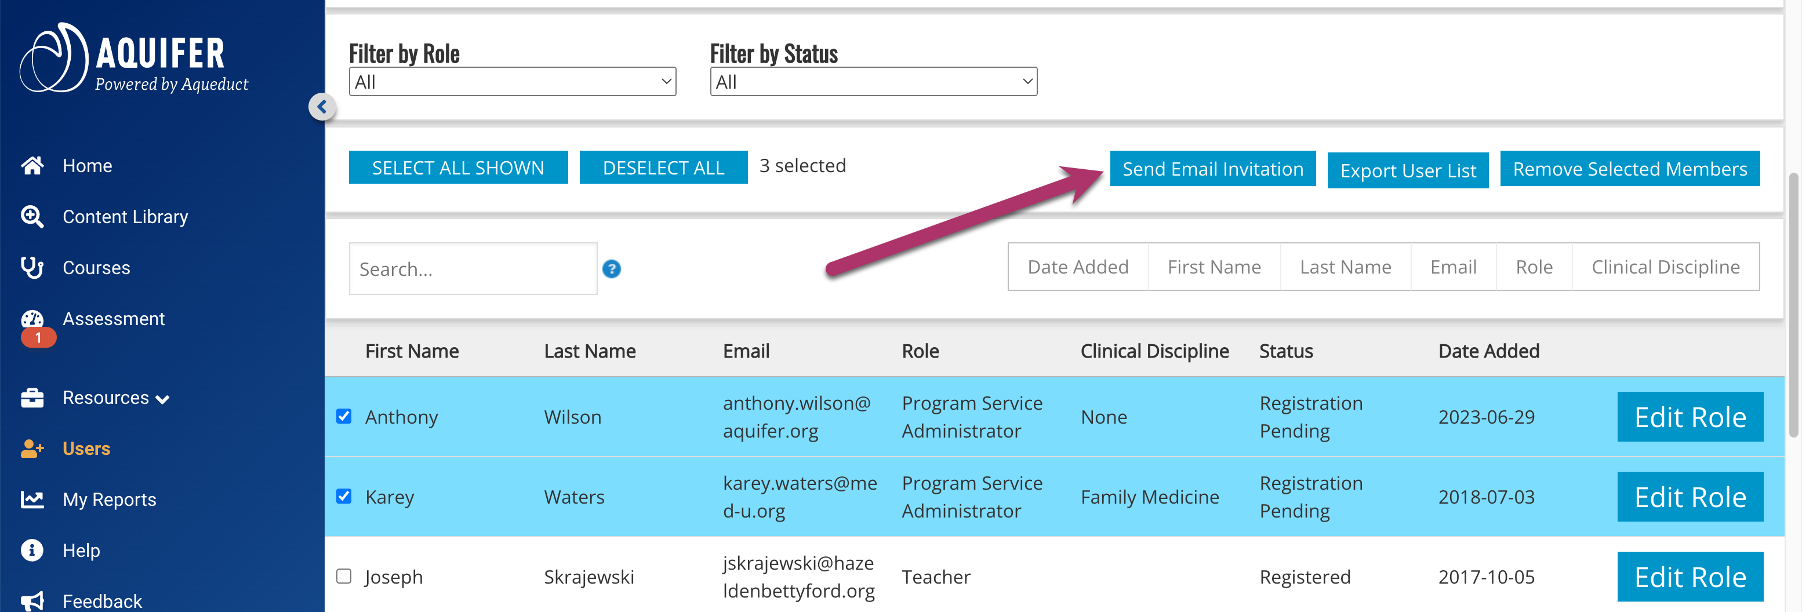The height and width of the screenshot is (612, 1802).
Task: Open the Filter by Role dropdown
Action: click(x=512, y=81)
